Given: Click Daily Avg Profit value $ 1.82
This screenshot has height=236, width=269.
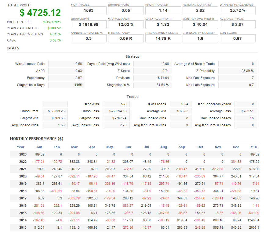Looking at the screenshot, I should [x=163, y=24].
